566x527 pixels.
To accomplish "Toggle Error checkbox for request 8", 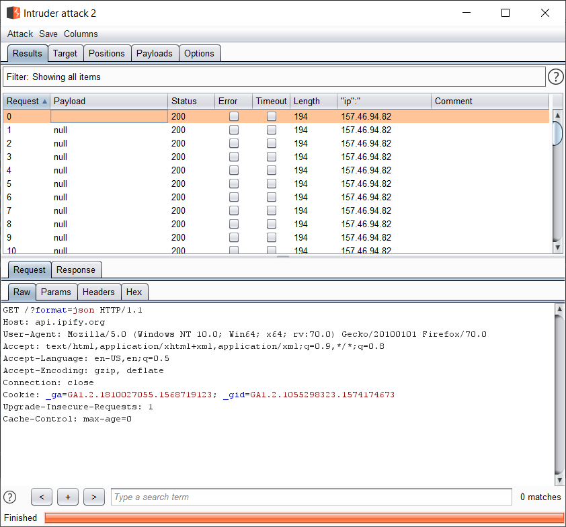I will (234, 224).
